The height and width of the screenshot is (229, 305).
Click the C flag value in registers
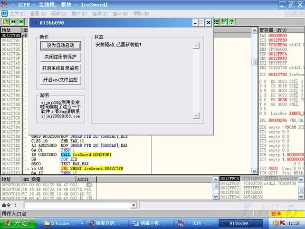(x=265, y=81)
